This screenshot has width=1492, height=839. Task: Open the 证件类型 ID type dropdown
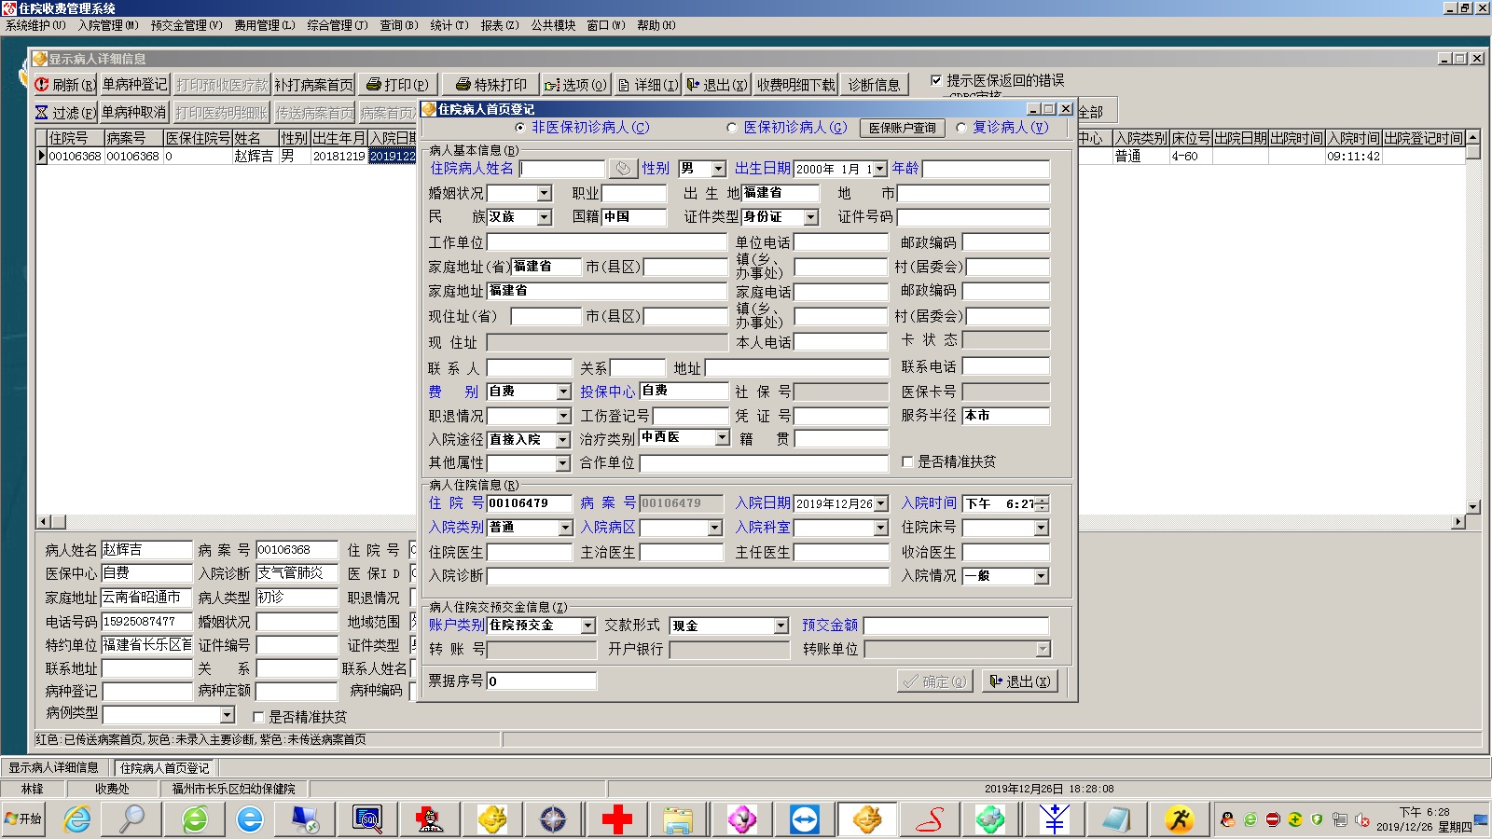point(810,217)
